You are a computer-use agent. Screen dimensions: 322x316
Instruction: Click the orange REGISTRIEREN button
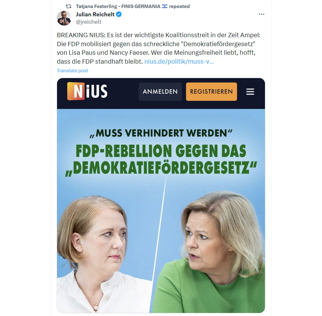coord(211,92)
